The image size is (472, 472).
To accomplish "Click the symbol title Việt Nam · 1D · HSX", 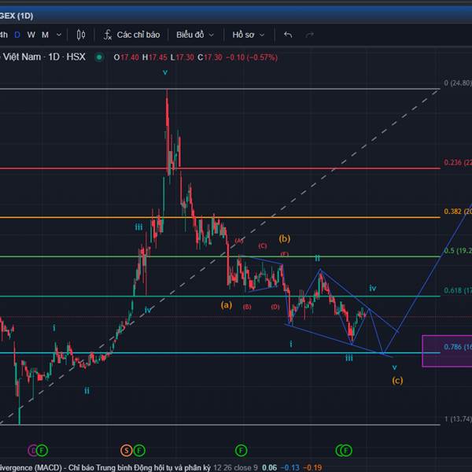I will 44,57.
